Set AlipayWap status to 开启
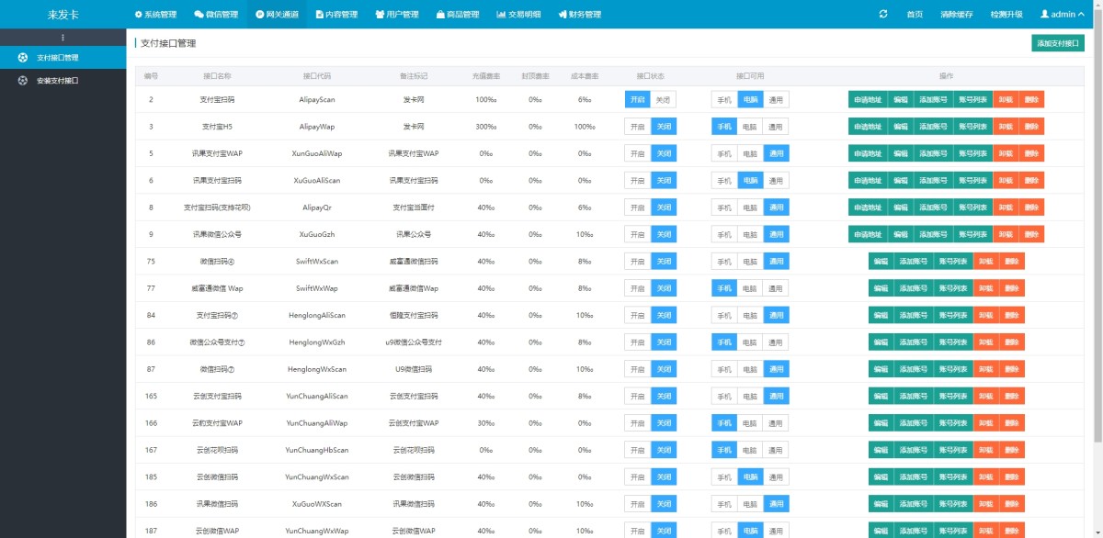The image size is (1103, 538). pos(637,127)
